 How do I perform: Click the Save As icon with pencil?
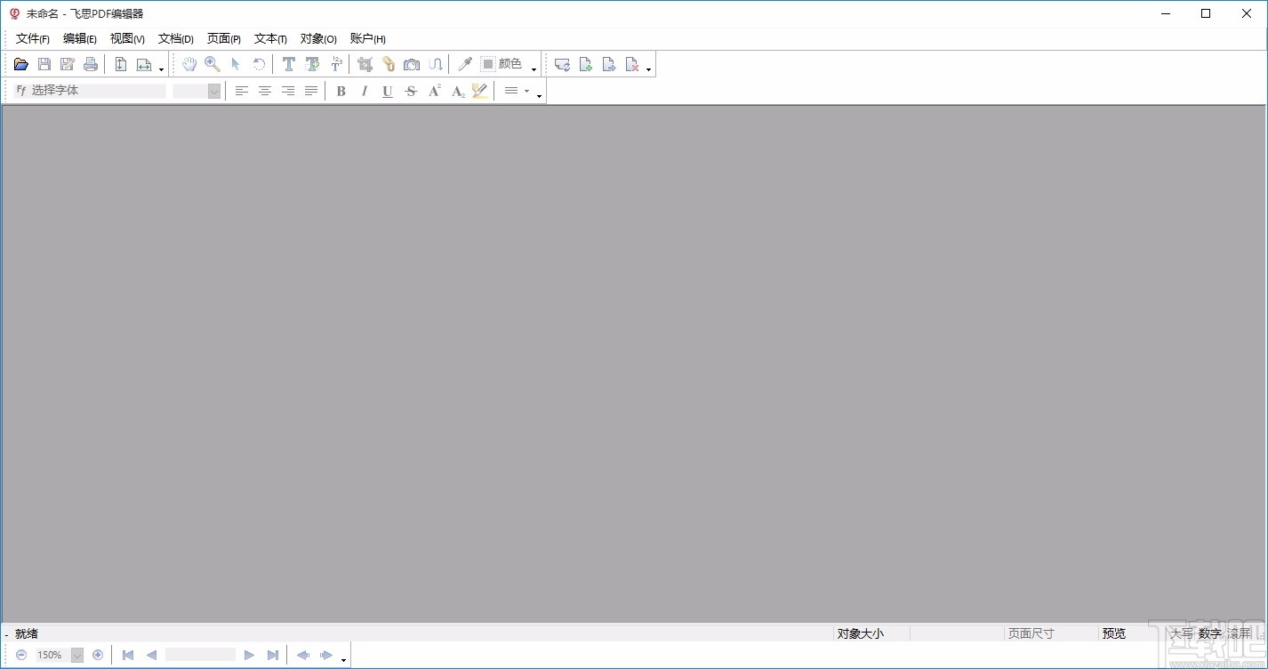coord(68,64)
